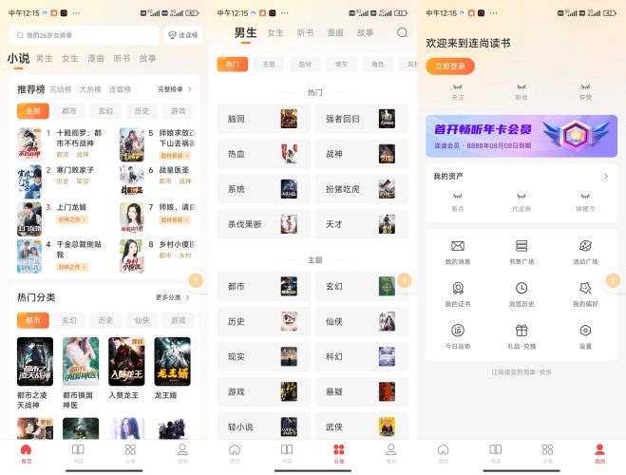This screenshot has width=626, height=475.
Task: Select orange 热门 chip on category screen
Action: tap(233, 65)
